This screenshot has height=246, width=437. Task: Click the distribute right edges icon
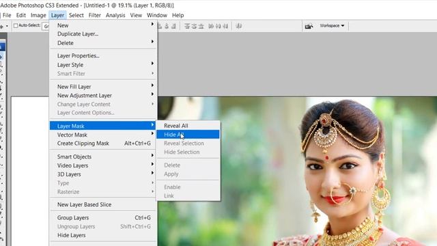(x=225, y=26)
